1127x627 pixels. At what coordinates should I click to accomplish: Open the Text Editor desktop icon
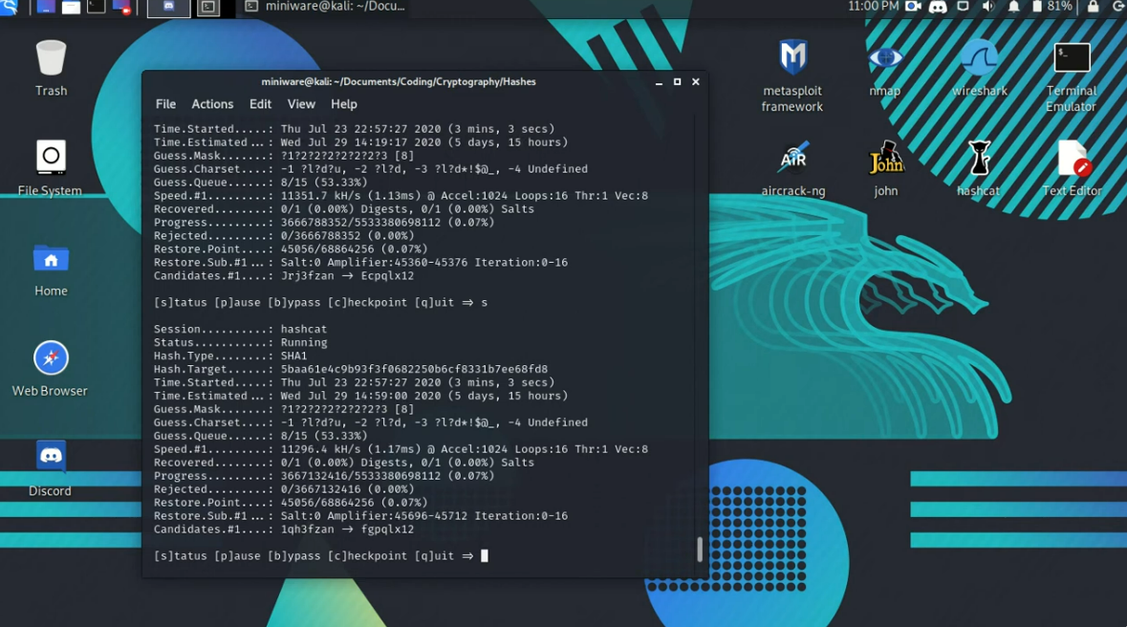(x=1072, y=159)
